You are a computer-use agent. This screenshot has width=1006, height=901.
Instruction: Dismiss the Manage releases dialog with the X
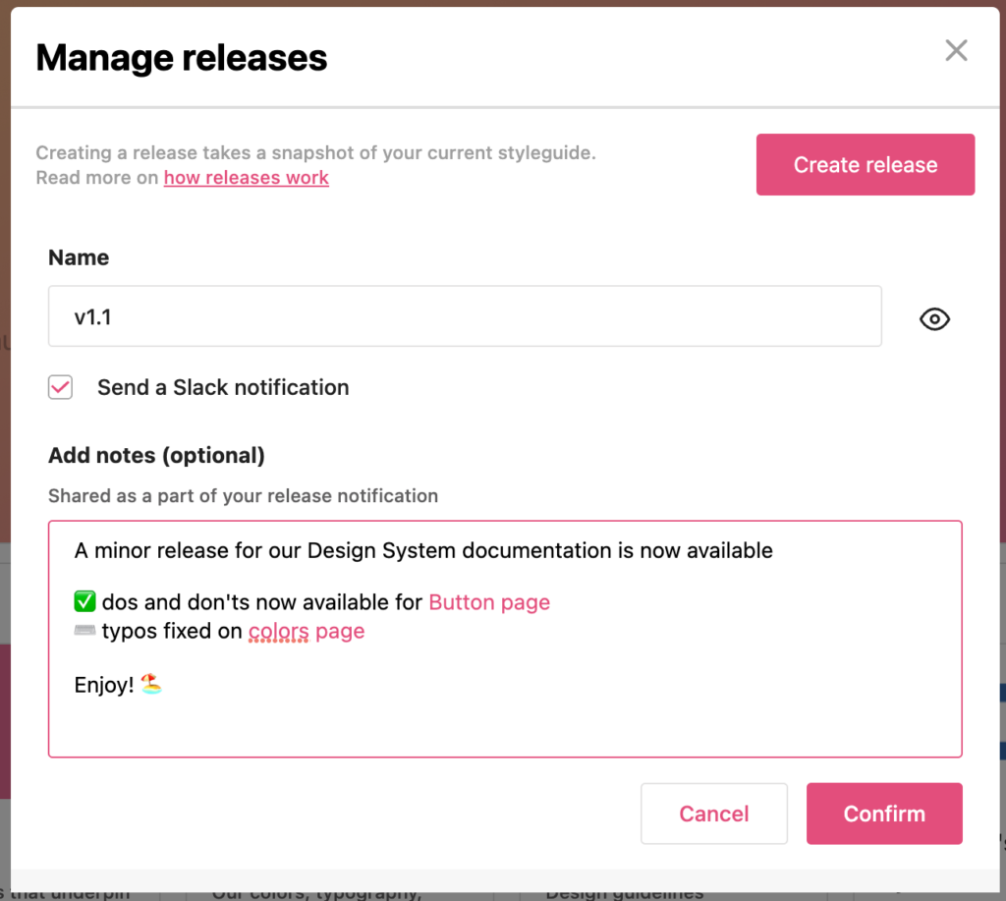(x=956, y=50)
